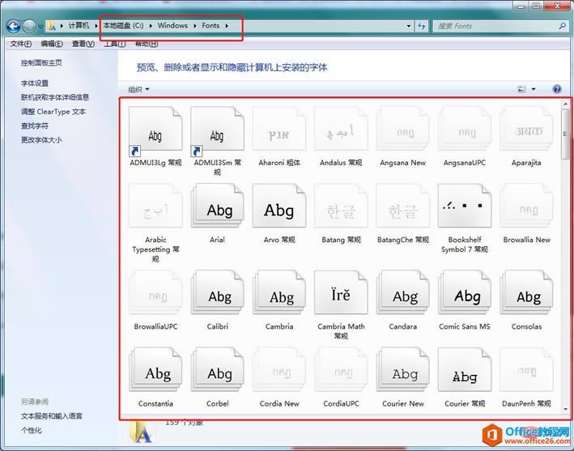Expand the arrow after 计算机 in path
The image size is (574, 451).
click(x=96, y=26)
